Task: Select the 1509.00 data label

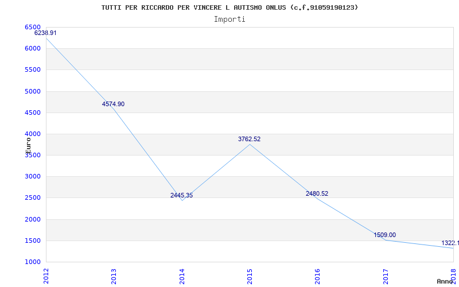Action: pyautogui.click(x=384, y=235)
